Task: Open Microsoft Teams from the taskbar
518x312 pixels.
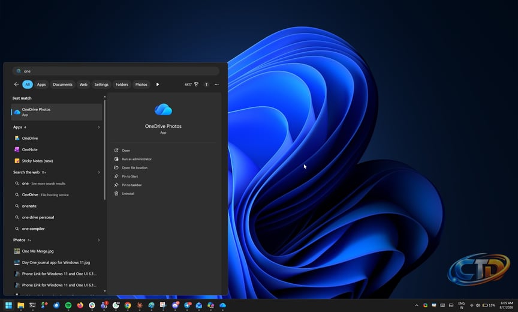Action: pos(104,305)
